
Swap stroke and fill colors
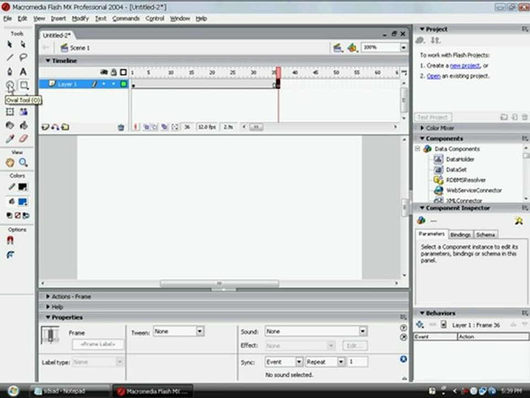click(x=26, y=216)
